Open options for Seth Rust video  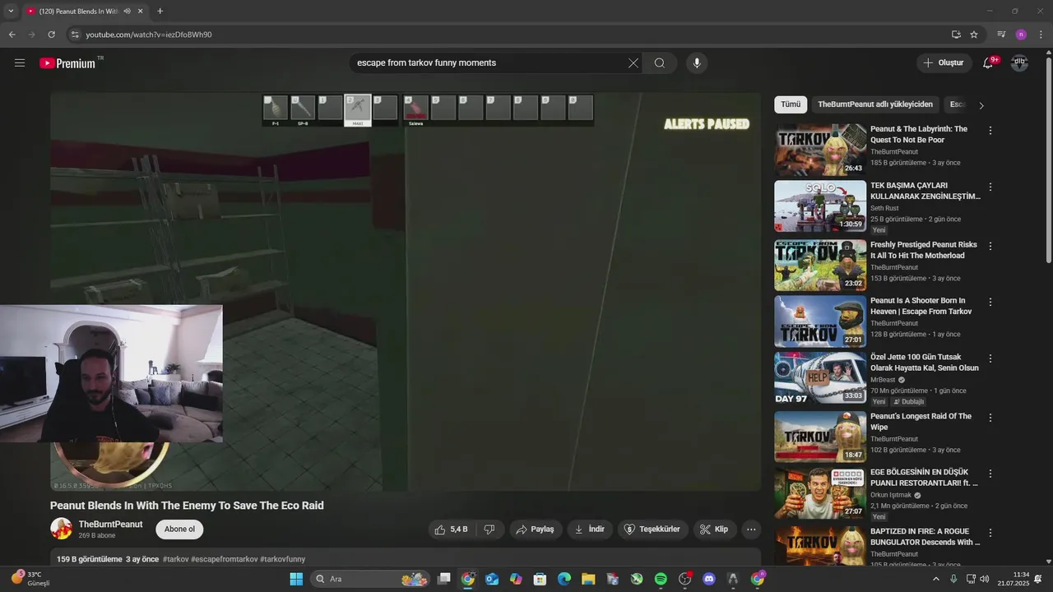(990, 187)
